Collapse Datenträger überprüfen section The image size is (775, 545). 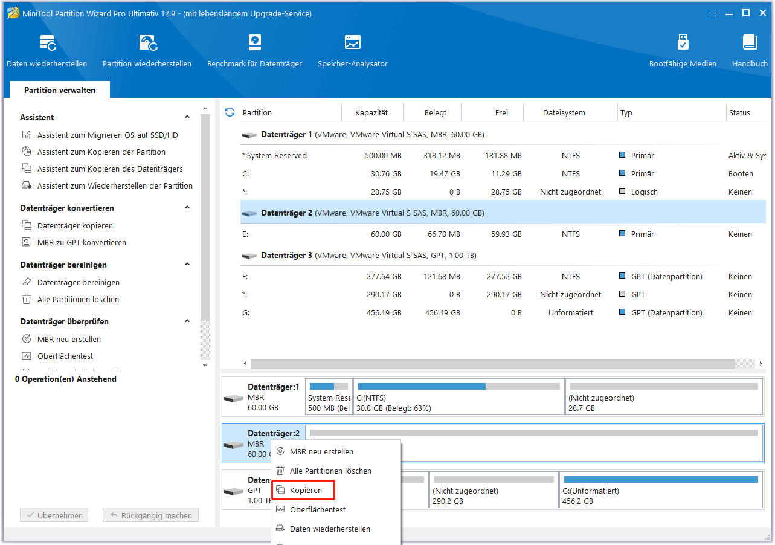tap(187, 321)
